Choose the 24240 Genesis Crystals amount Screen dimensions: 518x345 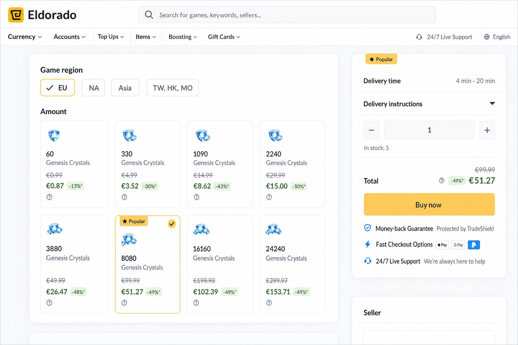click(x=292, y=264)
